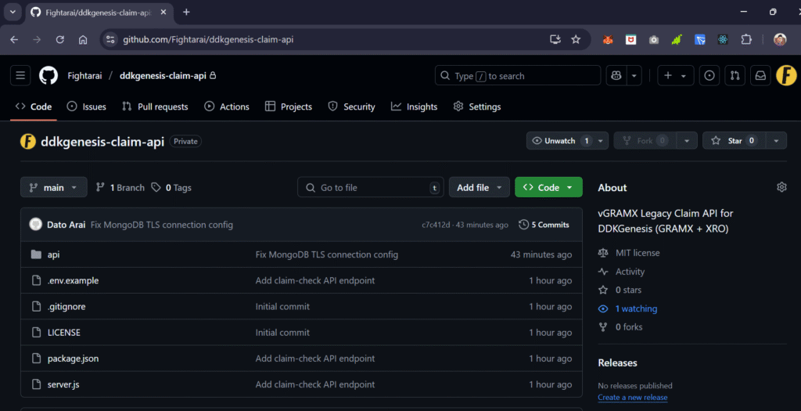Image resolution: width=801 pixels, height=411 pixels.
Task: Open the create new plus menu
Action: (675, 76)
